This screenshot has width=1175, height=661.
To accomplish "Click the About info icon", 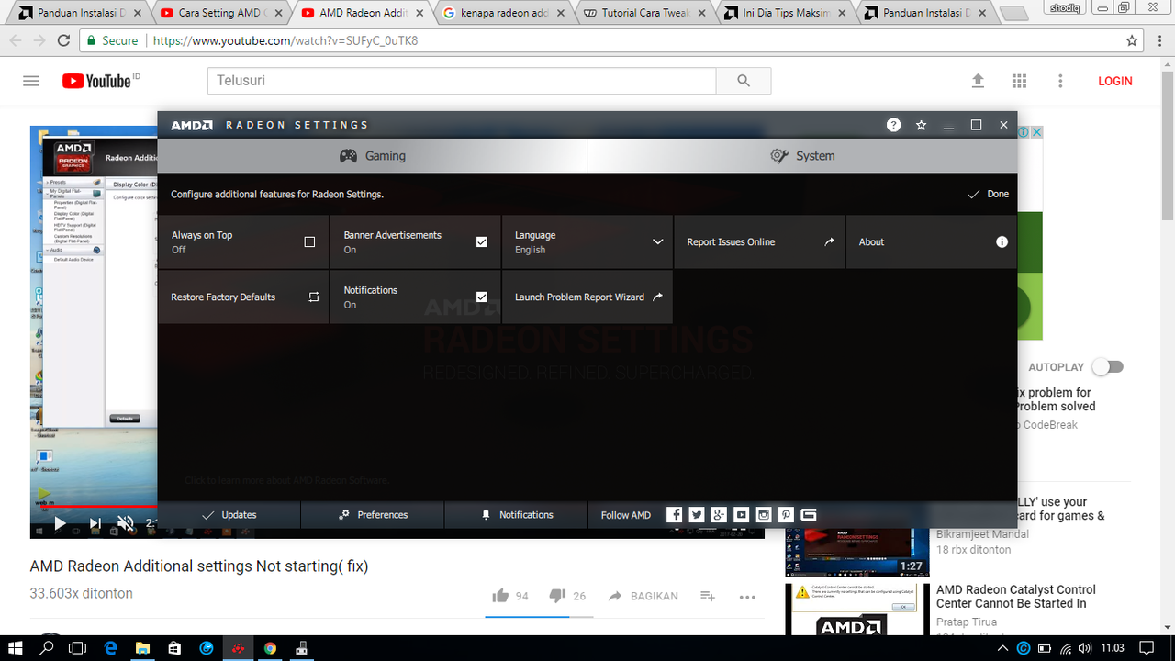I will coord(1002,242).
